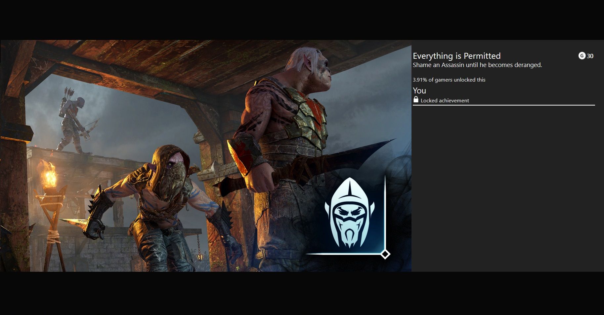Click 'Shame an Assassin until he becomes deranged.'
The width and height of the screenshot is (604, 315).
[x=477, y=65]
